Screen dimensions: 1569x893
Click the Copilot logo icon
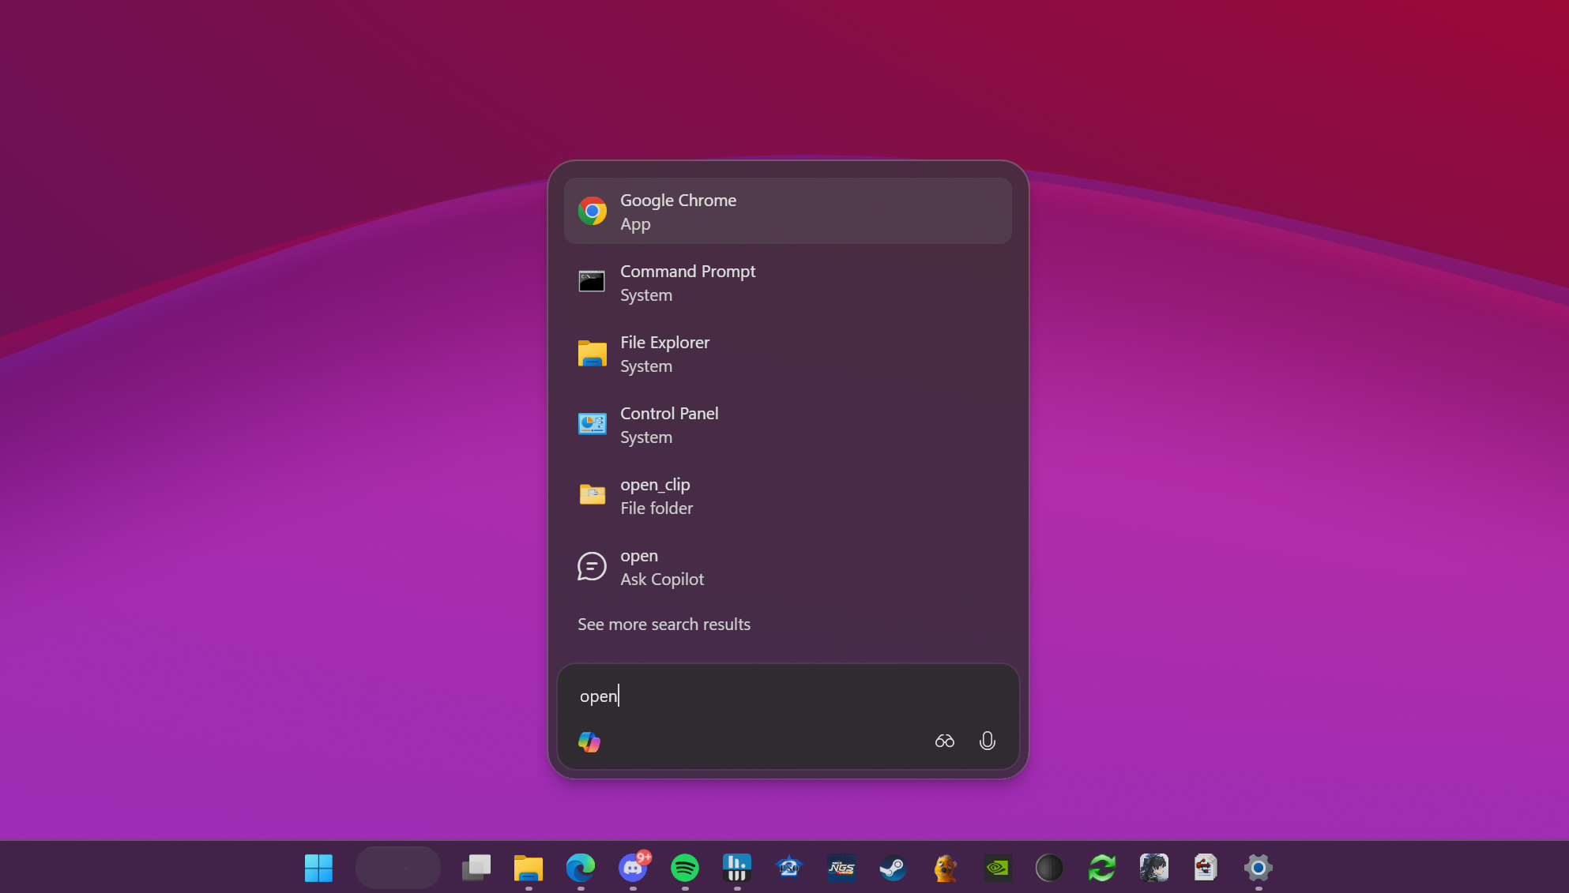[x=589, y=741]
